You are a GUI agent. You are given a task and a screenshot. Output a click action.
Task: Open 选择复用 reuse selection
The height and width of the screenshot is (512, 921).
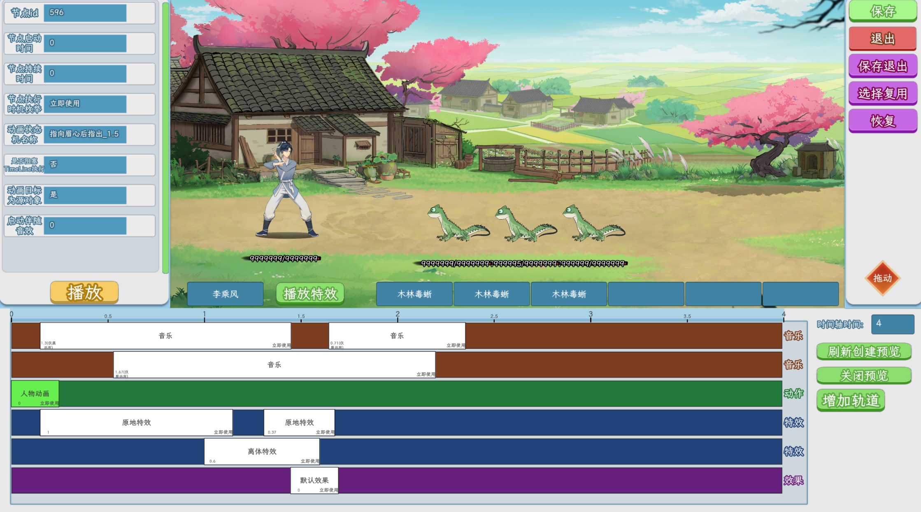882,93
